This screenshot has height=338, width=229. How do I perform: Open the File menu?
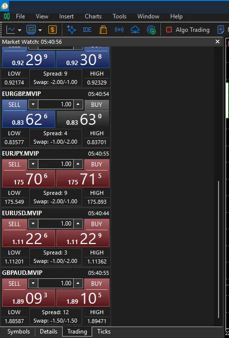[x=20, y=16]
